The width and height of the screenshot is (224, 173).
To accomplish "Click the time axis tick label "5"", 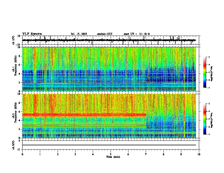I will (111, 154).
